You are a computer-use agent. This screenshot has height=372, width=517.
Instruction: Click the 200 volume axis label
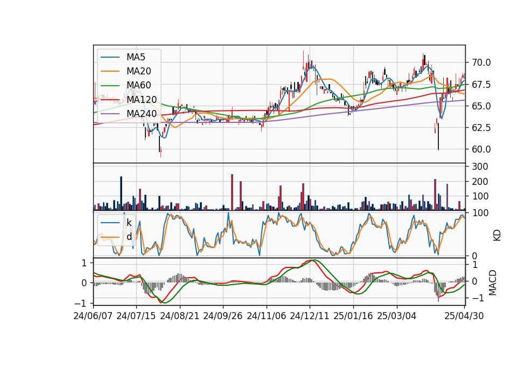coord(480,182)
